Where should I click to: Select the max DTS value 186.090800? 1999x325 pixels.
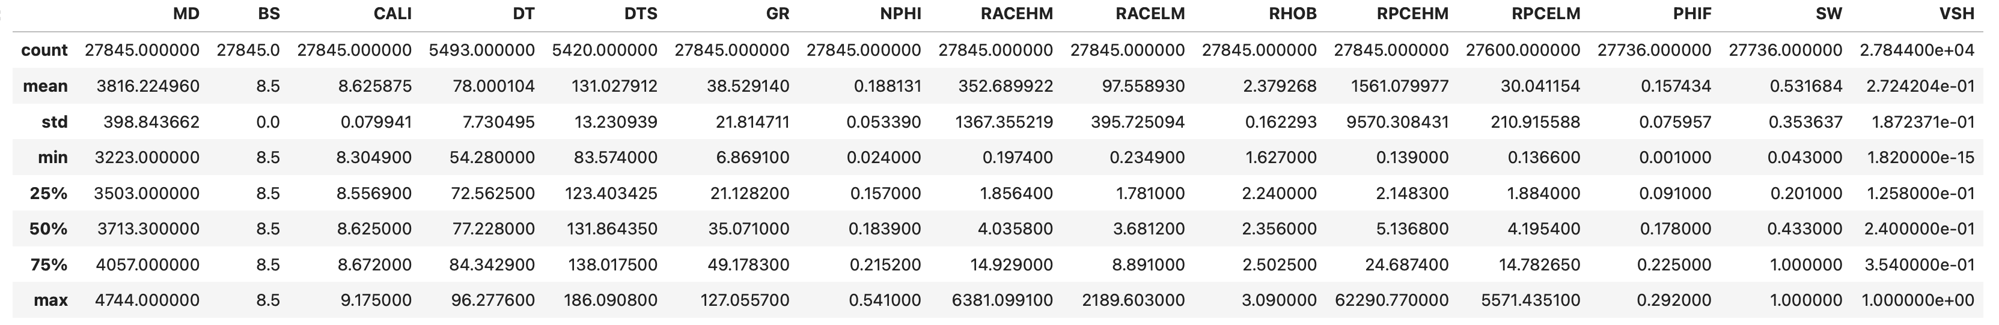pyautogui.click(x=611, y=300)
